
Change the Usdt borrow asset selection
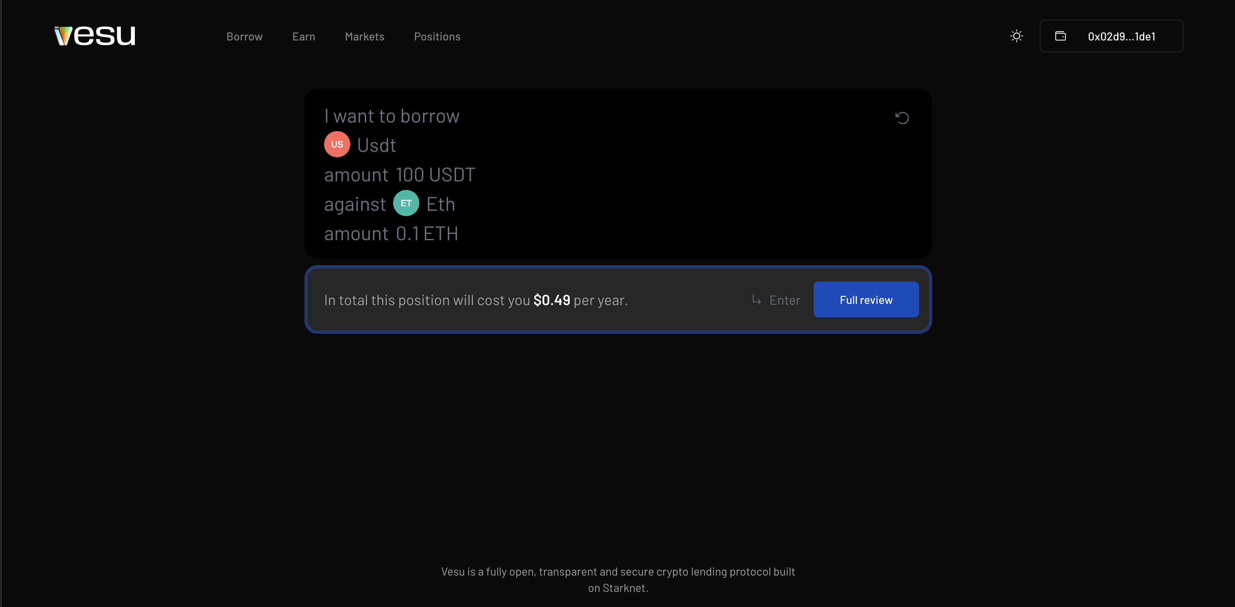pyautogui.click(x=376, y=145)
